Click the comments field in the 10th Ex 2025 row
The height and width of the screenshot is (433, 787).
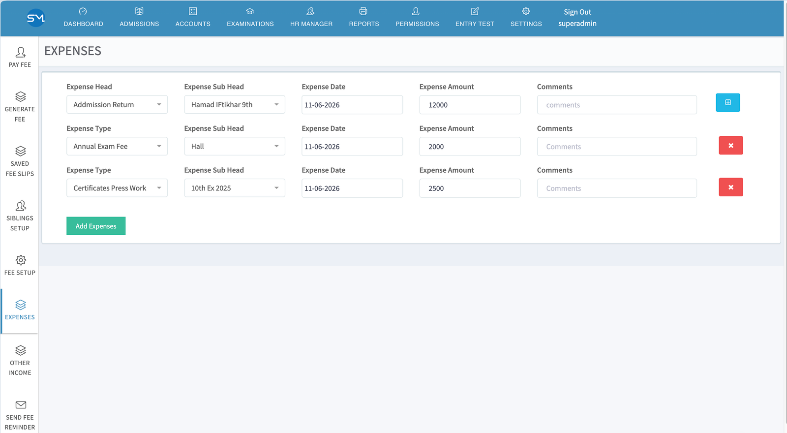(x=617, y=188)
